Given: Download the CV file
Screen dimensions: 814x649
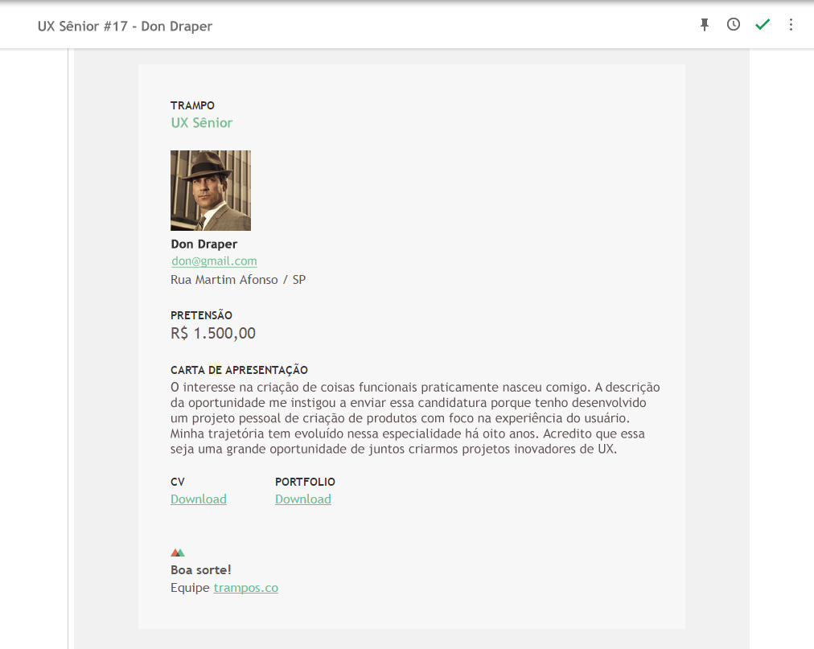Looking at the screenshot, I should click(199, 499).
